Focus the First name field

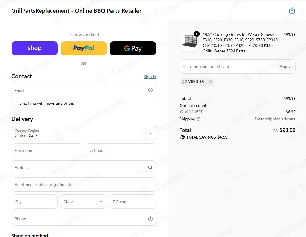[47, 150]
